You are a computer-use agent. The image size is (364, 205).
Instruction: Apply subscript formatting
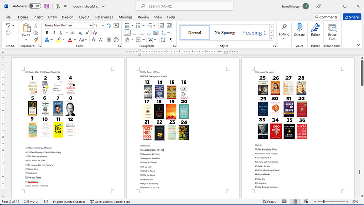click(80, 33)
